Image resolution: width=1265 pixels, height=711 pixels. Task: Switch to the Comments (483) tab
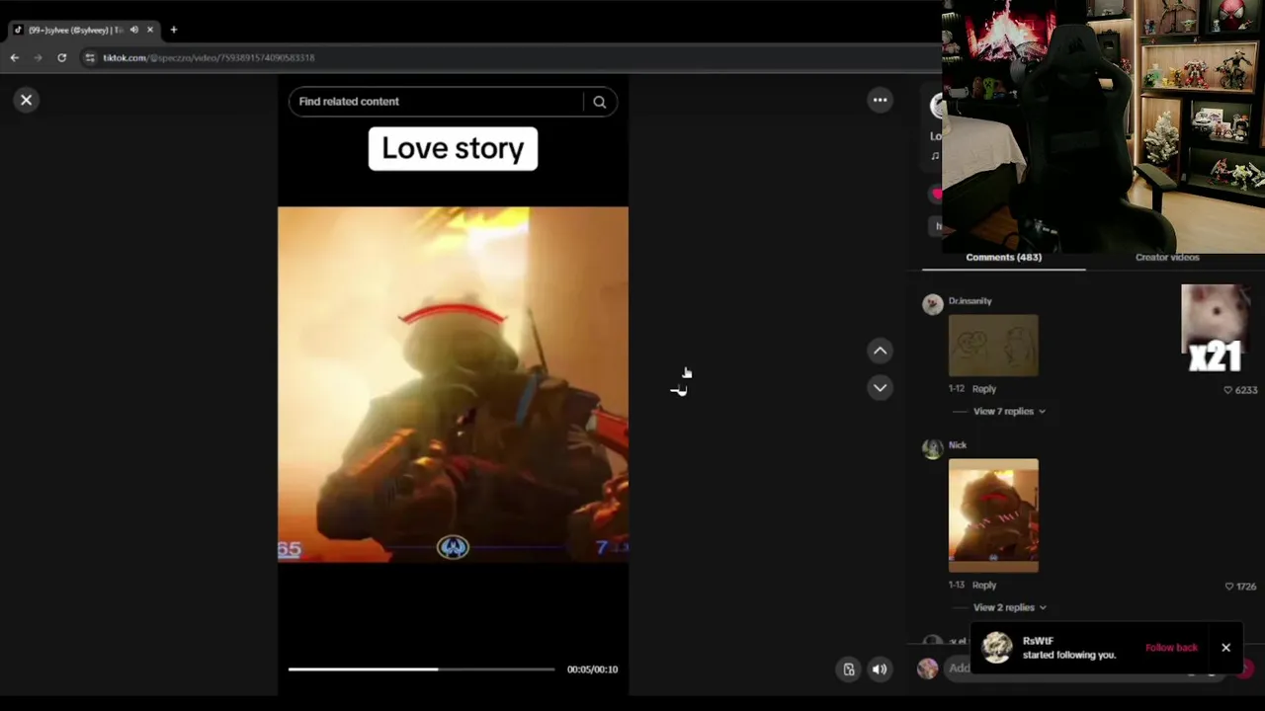[1003, 257]
